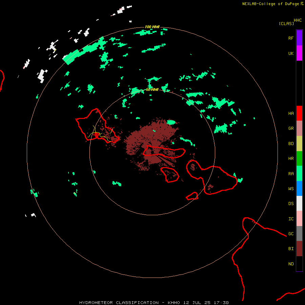Screen dimensions: 305x305
Task: Click the BI legend label
Action: click(x=291, y=249)
